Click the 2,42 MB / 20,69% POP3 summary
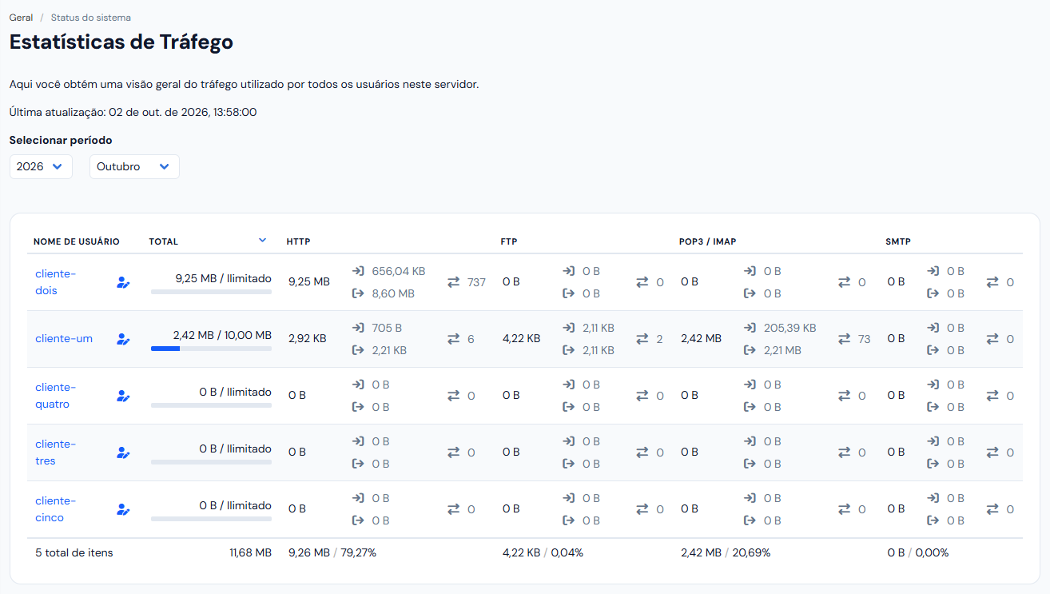1050x594 pixels. (726, 552)
